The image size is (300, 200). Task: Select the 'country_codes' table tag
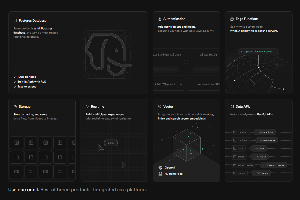pos(243,165)
